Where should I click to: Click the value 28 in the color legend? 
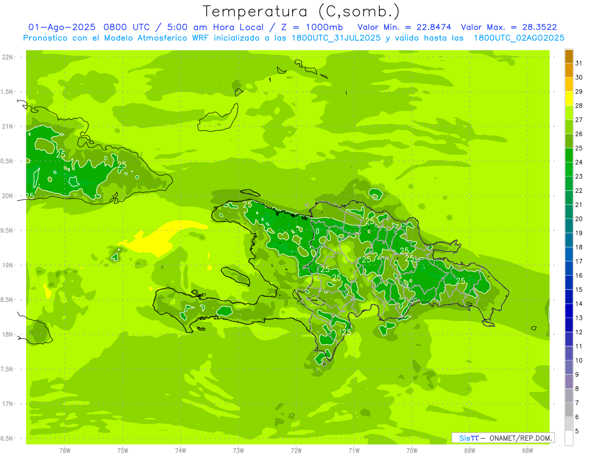(579, 105)
